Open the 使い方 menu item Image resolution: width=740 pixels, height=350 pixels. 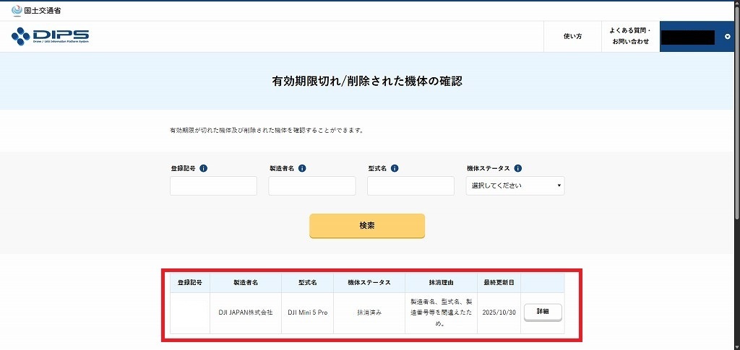click(x=572, y=36)
